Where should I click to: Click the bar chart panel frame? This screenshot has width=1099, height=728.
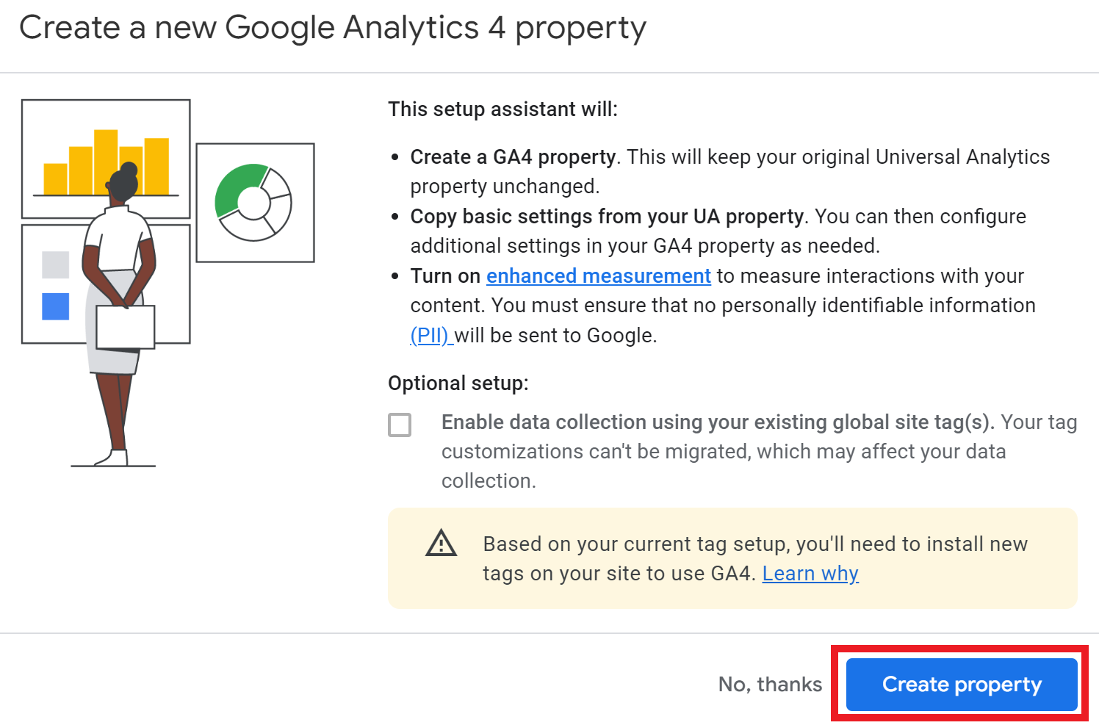pos(106,158)
